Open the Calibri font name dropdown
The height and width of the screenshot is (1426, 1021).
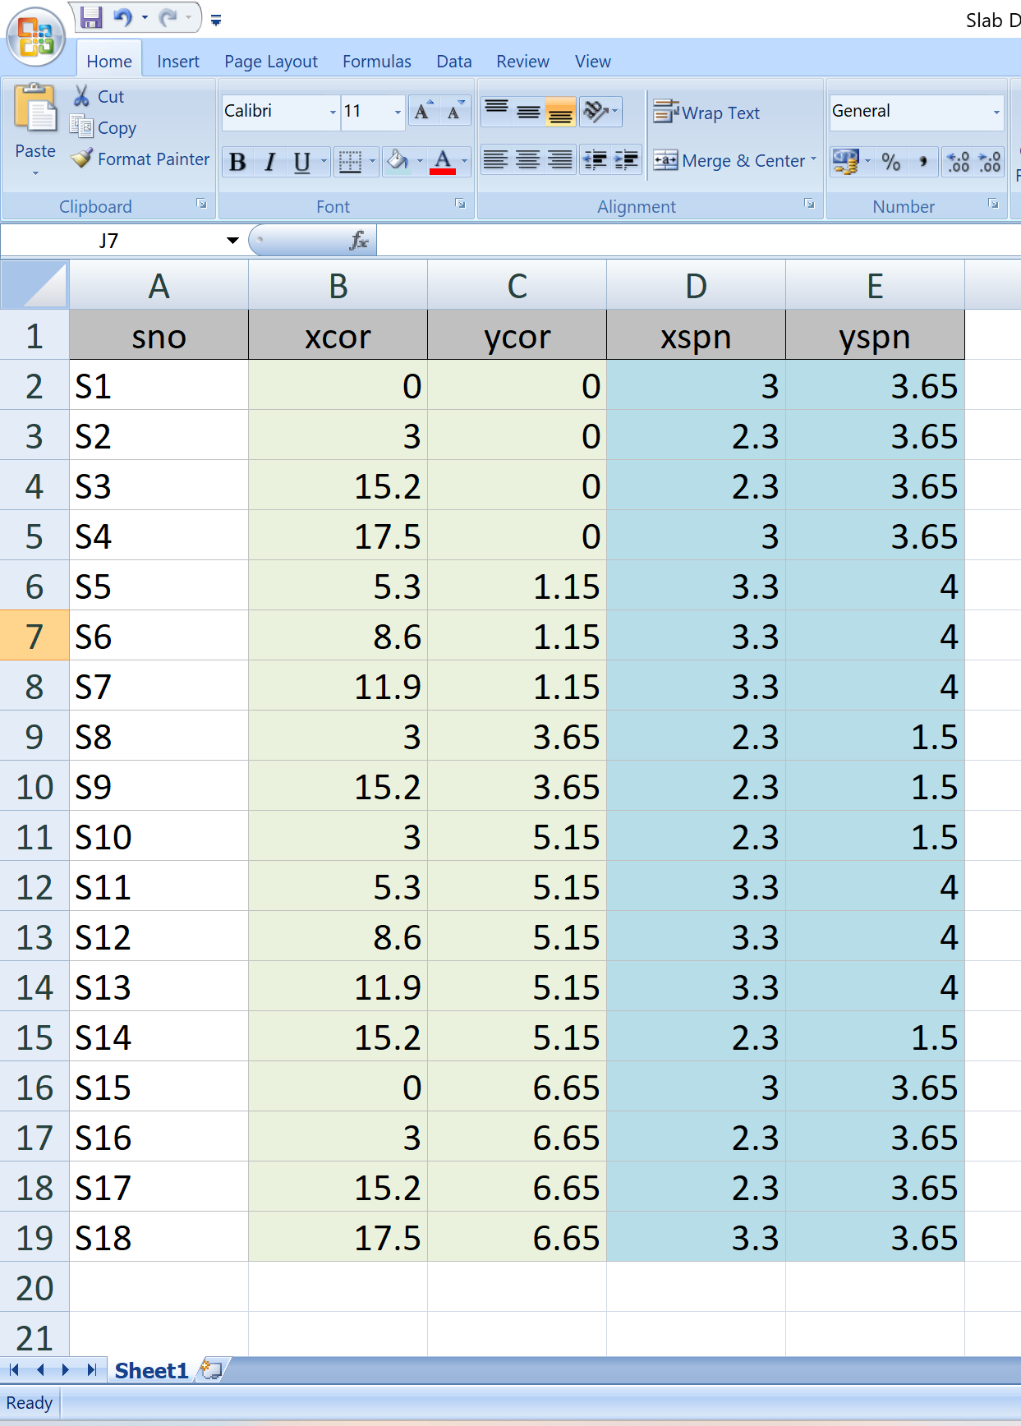[x=333, y=112]
